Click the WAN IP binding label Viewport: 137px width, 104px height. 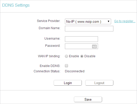point(49,56)
